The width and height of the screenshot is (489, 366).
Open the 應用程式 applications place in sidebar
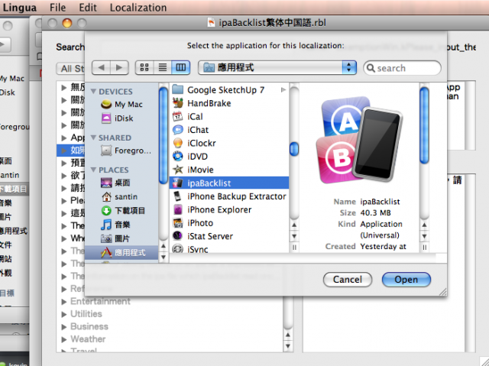121,252
